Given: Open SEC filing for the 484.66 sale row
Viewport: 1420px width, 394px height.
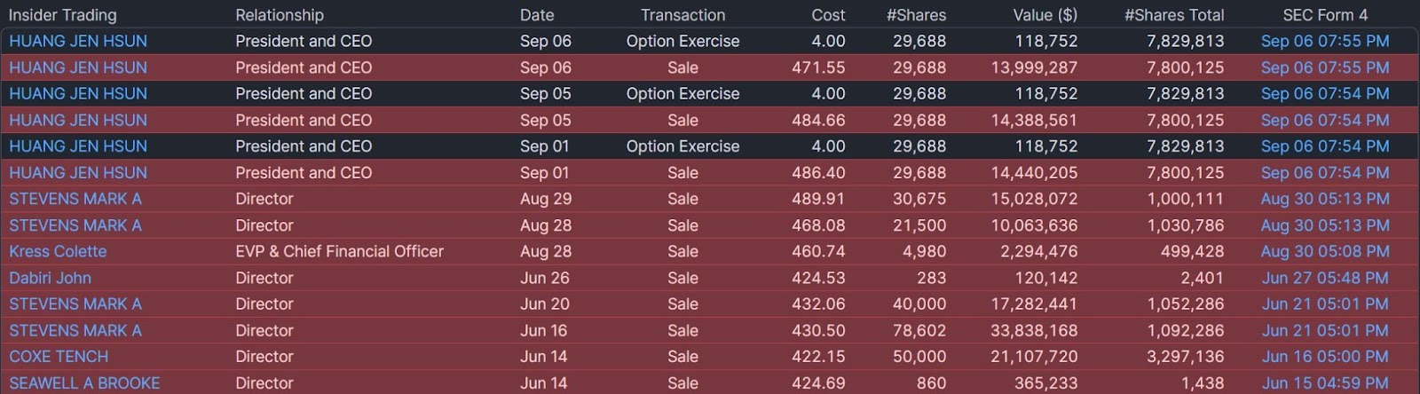Looking at the screenshot, I should point(1324,120).
